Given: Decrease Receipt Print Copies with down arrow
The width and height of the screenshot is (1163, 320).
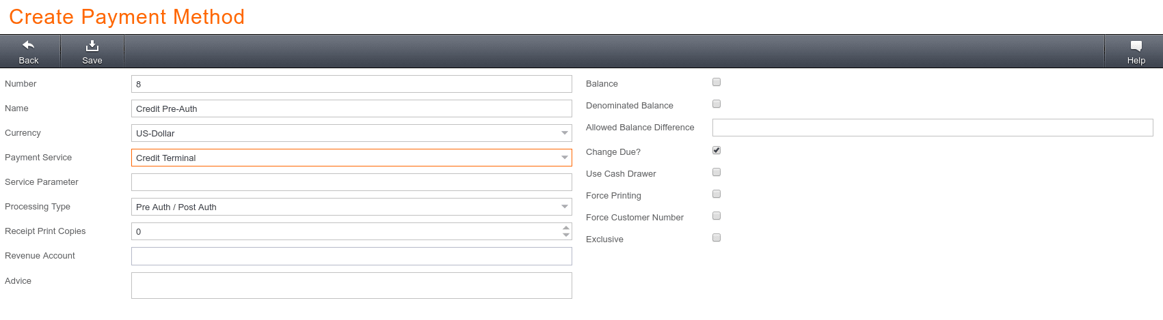Looking at the screenshot, I should (566, 235).
